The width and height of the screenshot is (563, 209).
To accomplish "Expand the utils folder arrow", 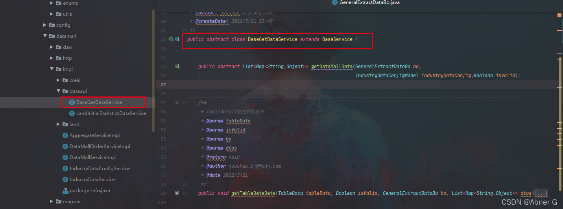I will coord(52,14).
